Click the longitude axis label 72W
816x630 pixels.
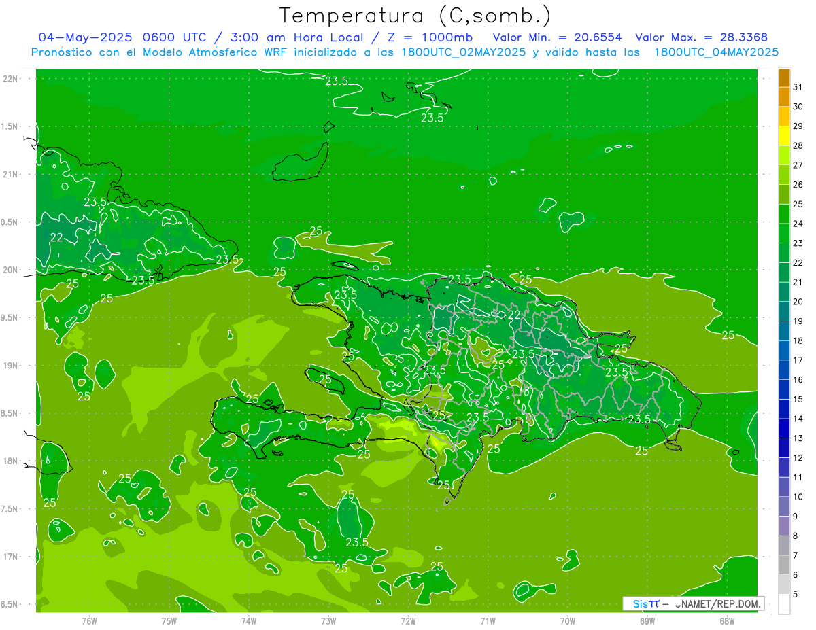[x=408, y=620]
